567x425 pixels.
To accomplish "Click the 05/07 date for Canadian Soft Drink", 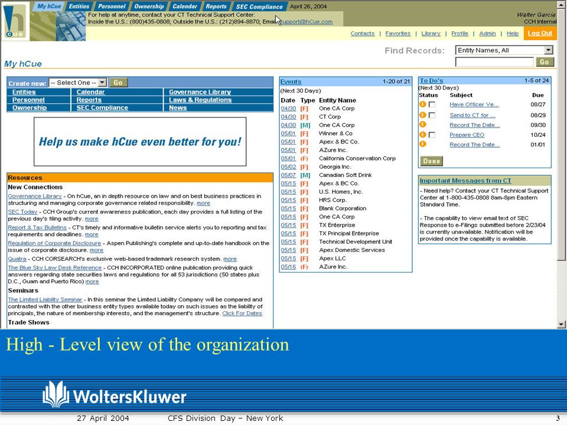I will [288, 175].
